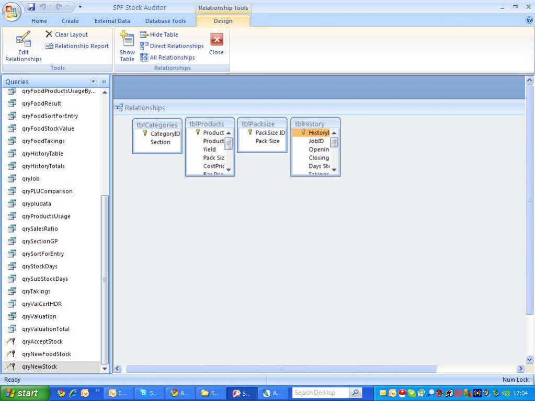
Task: Open the Queries navigation pane dropdown
Action: tap(93, 82)
